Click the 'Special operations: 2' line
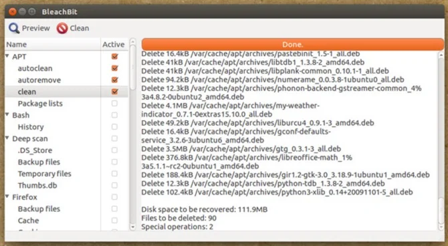 (x=177, y=227)
